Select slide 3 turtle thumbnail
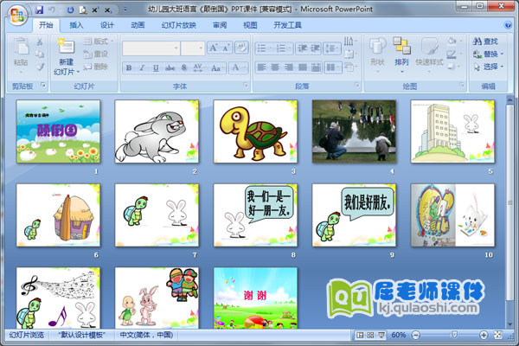 [x=255, y=131]
